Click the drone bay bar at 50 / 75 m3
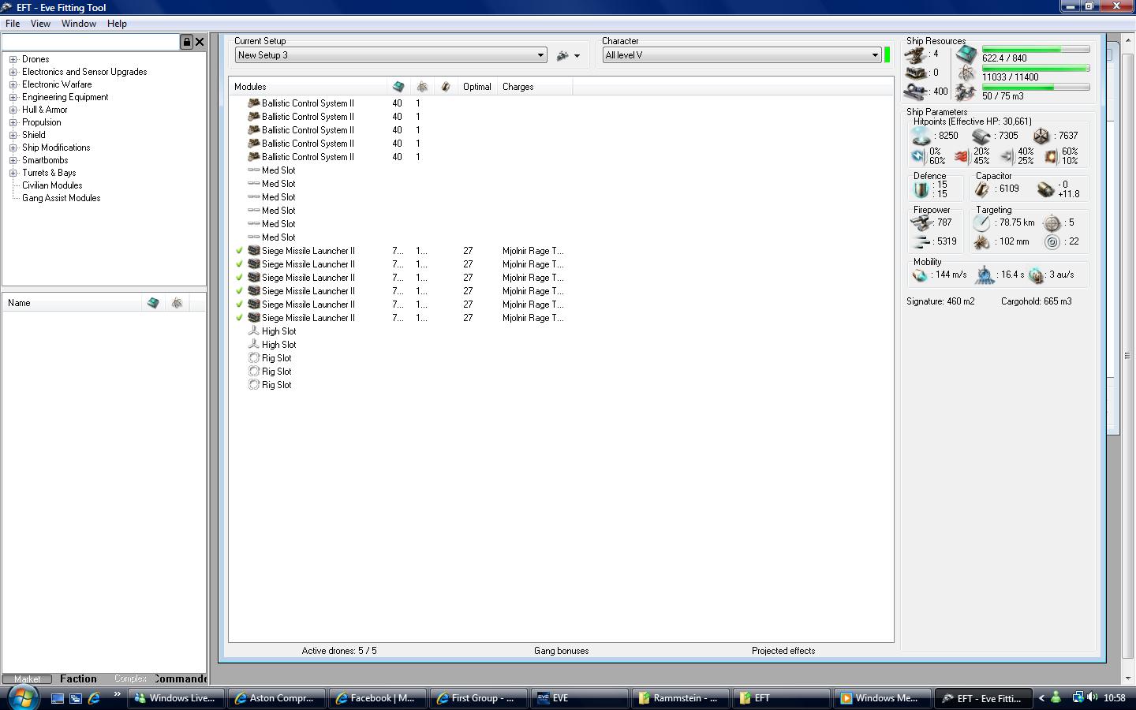The width and height of the screenshot is (1136, 710). click(1036, 88)
